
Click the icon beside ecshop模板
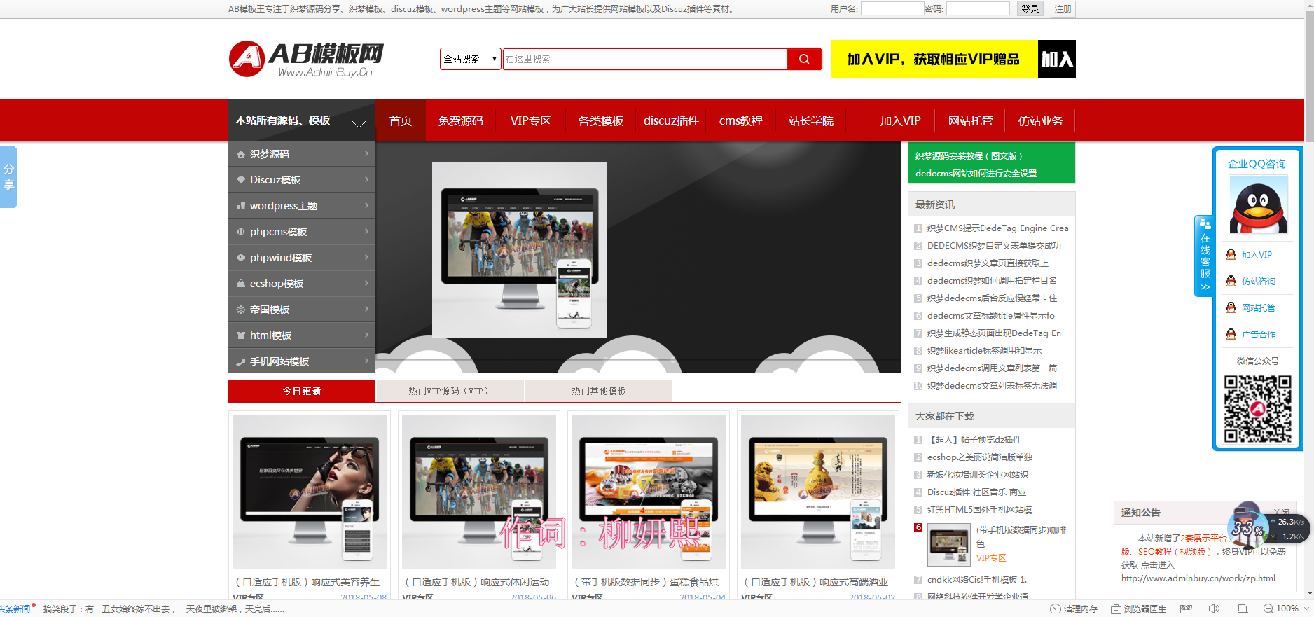pos(241,284)
